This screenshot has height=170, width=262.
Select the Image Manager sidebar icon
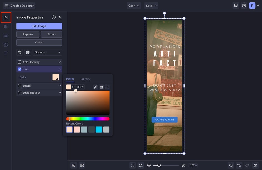pyautogui.click(x=6, y=17)
